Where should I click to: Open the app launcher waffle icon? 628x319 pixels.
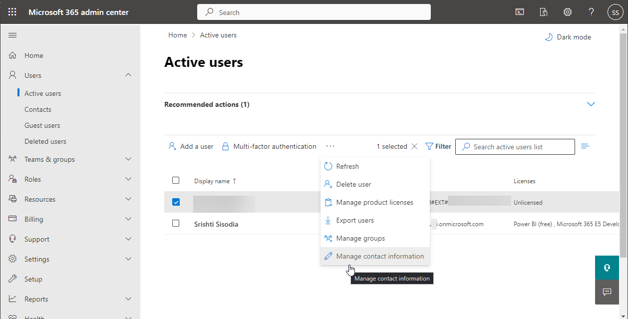point(12,12)
